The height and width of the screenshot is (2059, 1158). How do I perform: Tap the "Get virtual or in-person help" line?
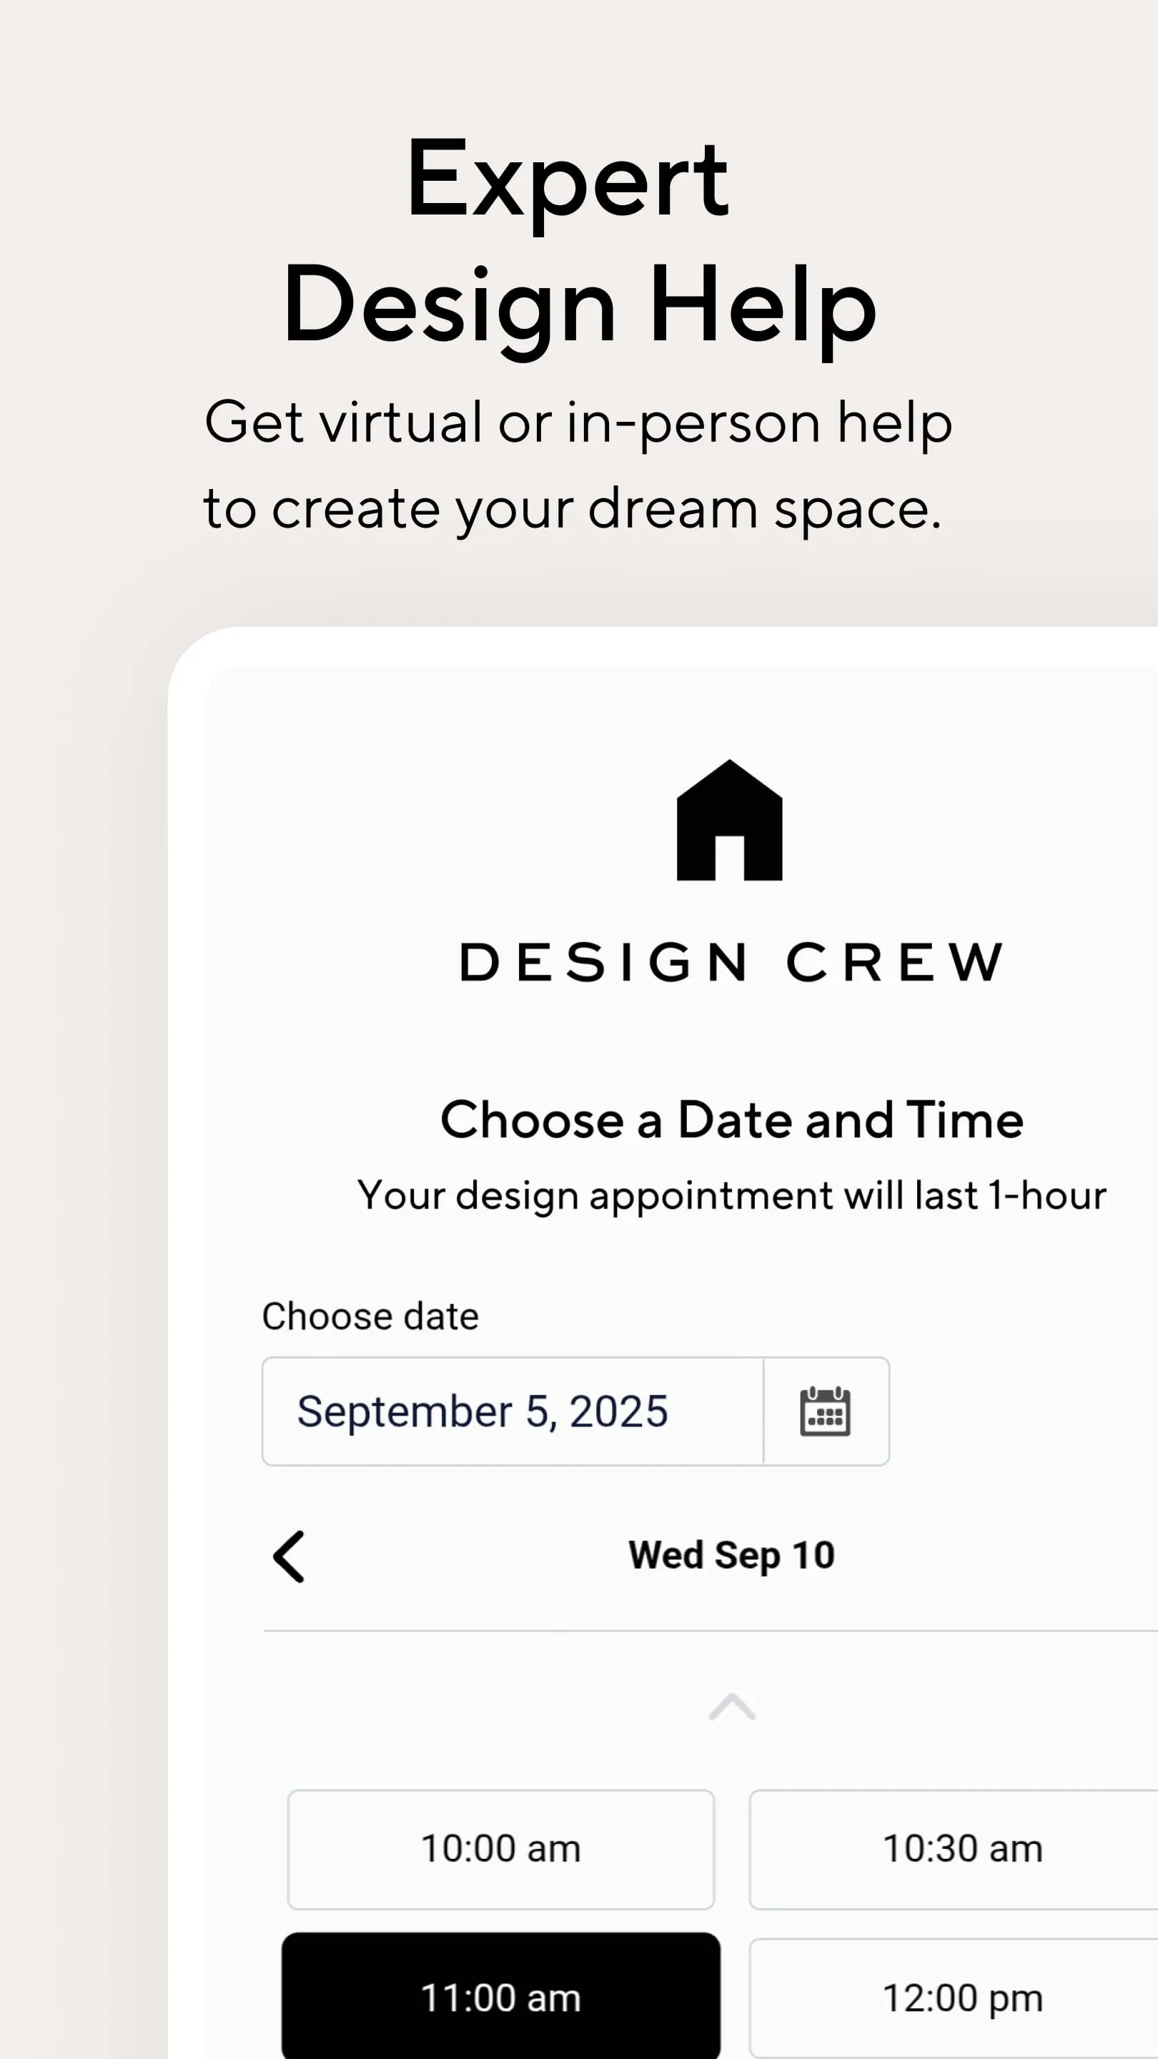(578, 422)
